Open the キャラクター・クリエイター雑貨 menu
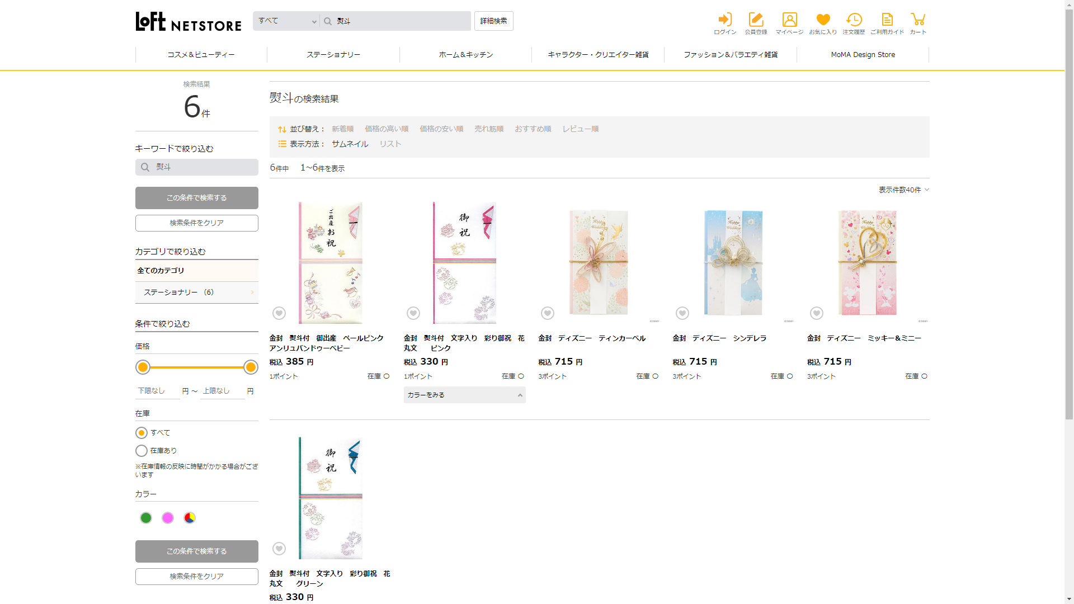This screenshot has height=604, width=1074. 598,55
